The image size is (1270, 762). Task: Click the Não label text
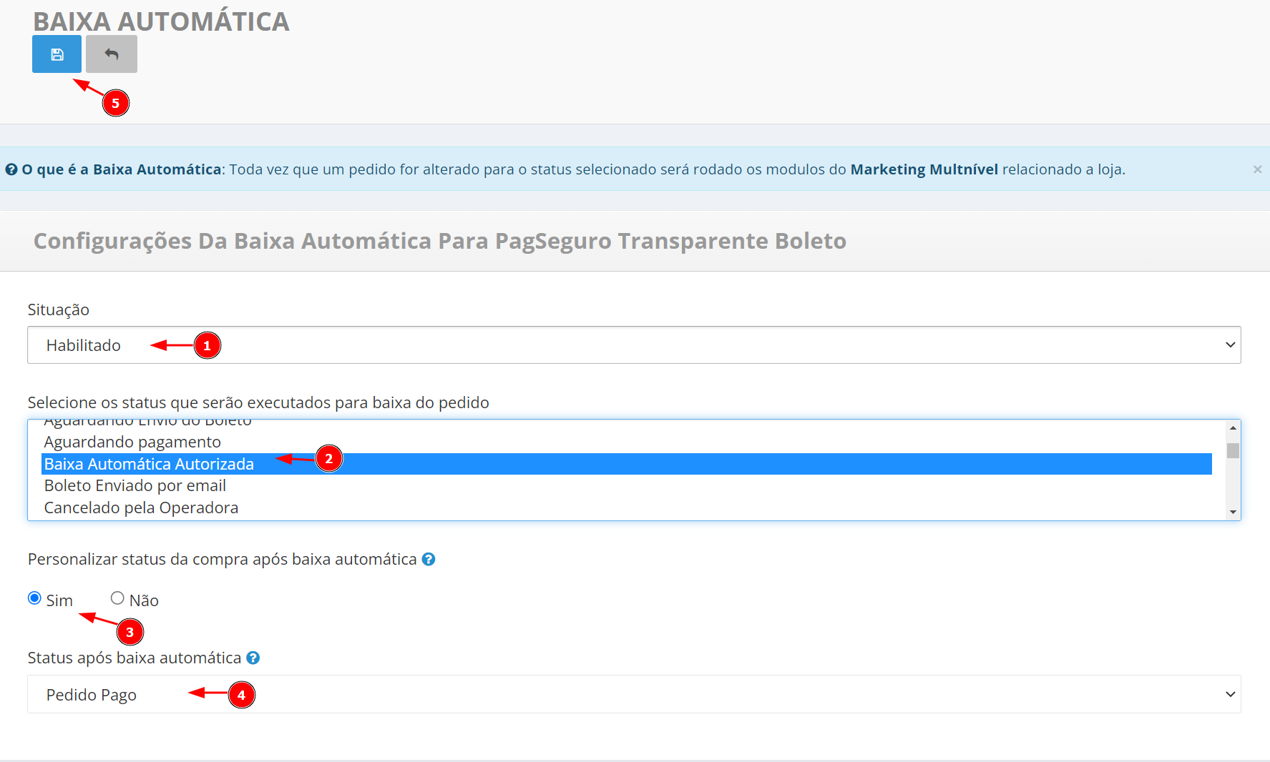tap(144, 600)
